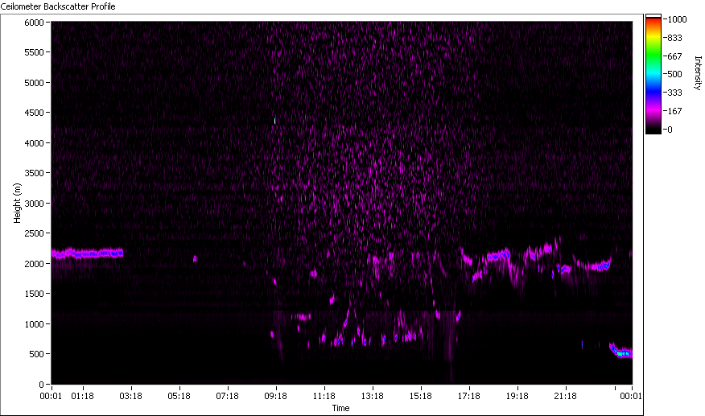Click the white spike near 4400 m at 09:18
This screenshot has height=416, width=705.
click(x=274, y=121)
